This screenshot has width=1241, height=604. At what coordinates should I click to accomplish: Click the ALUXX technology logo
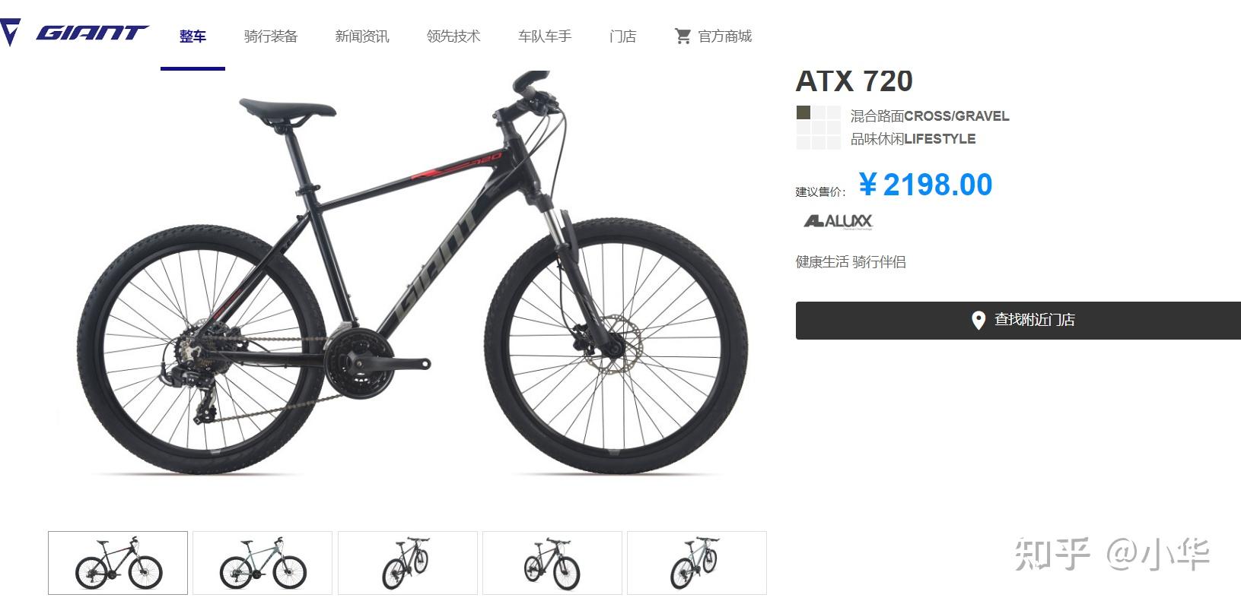coord(838,221)
